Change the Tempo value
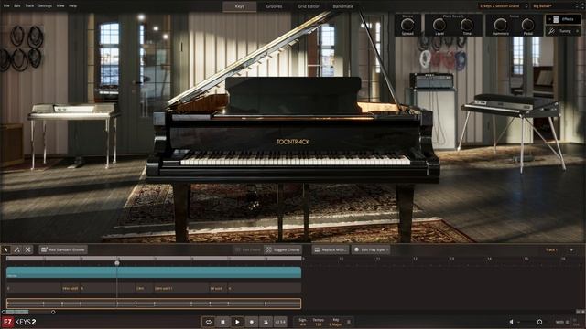 pyautogui.click(x=318, y=324)
